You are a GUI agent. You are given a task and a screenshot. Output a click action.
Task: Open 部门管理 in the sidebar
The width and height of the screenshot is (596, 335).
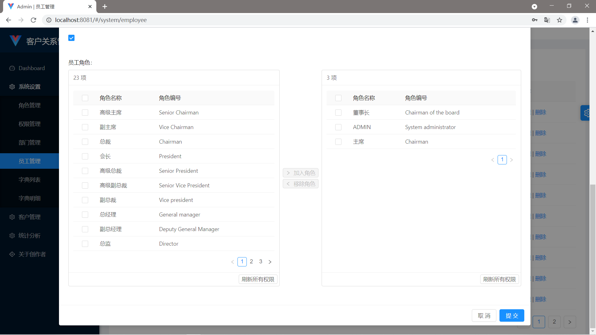(x=29, y=143)
